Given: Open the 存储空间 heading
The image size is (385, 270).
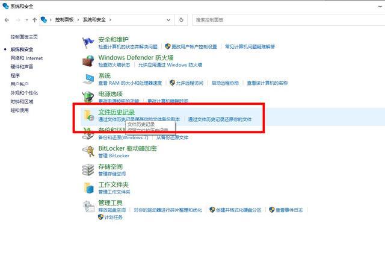Looking at the screenshot, I should coord(111,166).
